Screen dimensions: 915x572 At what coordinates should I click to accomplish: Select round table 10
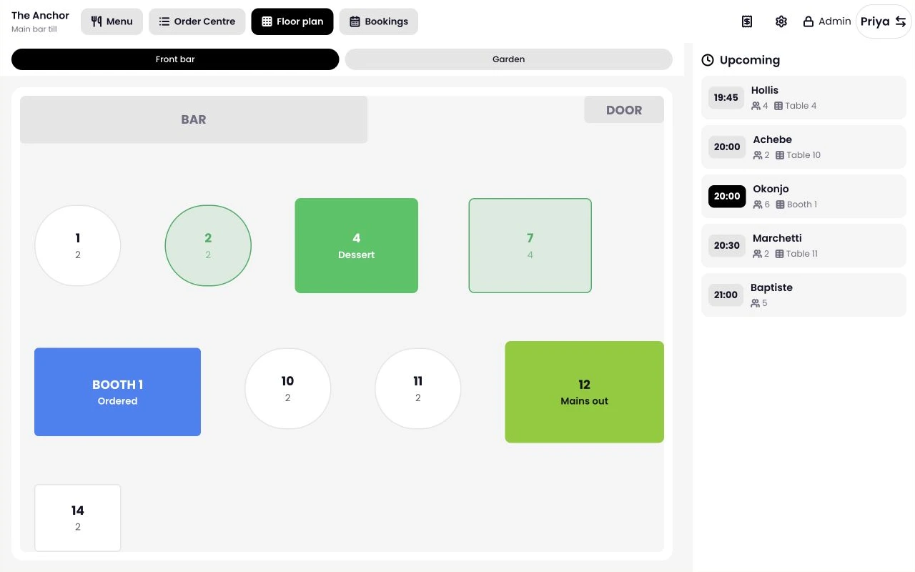point(288,388)
